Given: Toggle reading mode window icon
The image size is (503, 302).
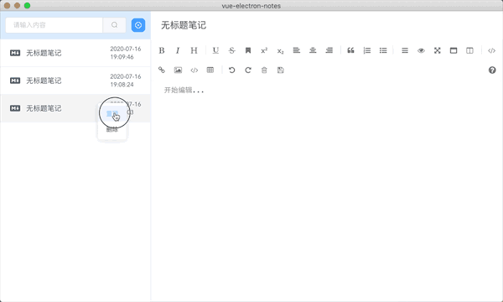Looking at the screenshot, I should coord(454,50).
